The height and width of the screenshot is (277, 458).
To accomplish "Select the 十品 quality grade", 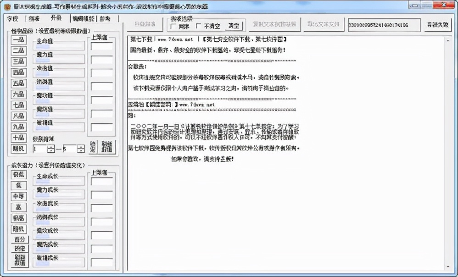I will tap(18, 138).
